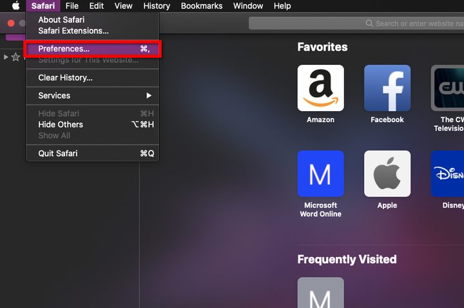Screen dimensions: 464x308
Task: Open the Disney favorite tile
Action: coord(447,174)
